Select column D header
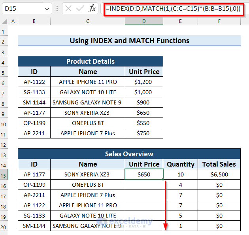Viewport: 249px width, 235px height. pyautogui.click(x=144, y=21)
